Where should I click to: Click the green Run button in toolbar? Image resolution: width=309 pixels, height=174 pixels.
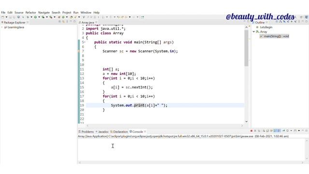coord(35,17)
